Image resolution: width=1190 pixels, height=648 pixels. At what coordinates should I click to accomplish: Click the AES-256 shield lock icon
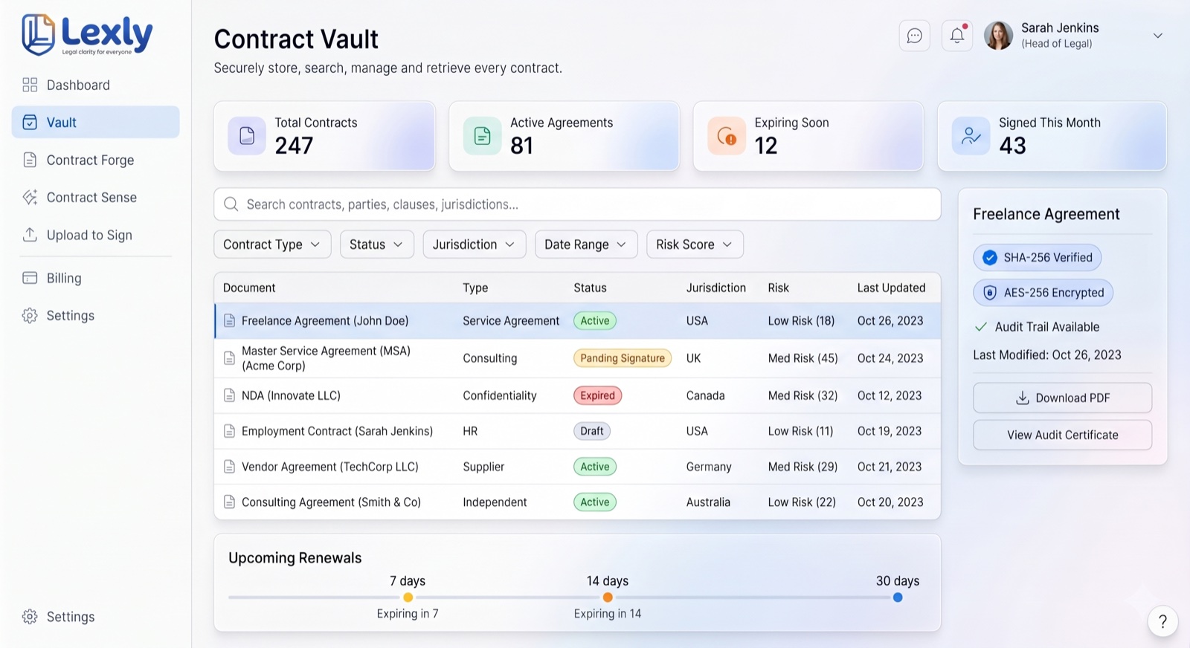tap(990, 293)
